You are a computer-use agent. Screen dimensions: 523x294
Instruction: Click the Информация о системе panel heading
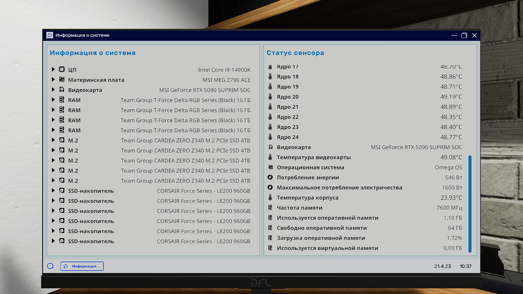(93, 53)
